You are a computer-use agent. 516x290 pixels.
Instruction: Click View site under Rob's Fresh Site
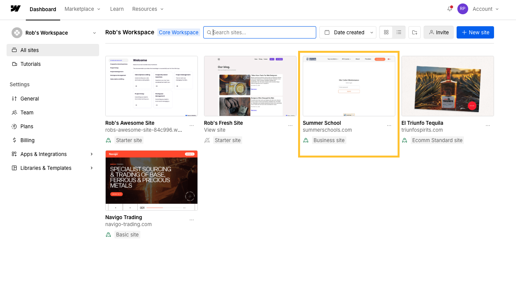click(215, 130)
